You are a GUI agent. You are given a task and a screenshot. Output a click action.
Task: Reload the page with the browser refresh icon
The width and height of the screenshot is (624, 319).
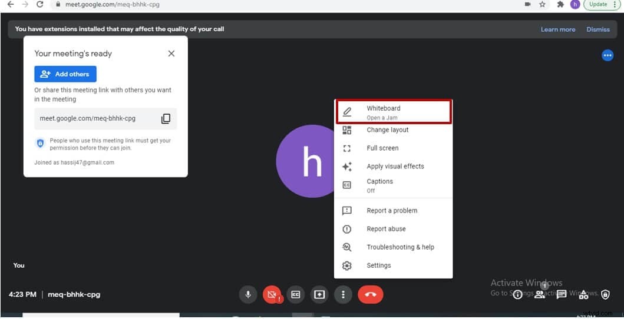coord(39,4)
